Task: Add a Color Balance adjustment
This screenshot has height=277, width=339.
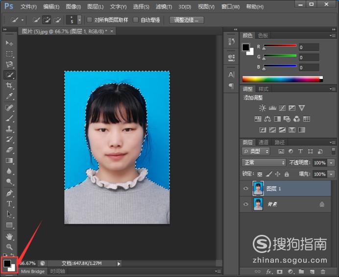Action: [267, 119]
